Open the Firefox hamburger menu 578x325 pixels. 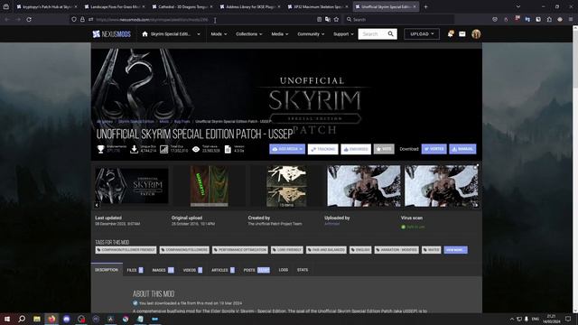pos(571,19)
